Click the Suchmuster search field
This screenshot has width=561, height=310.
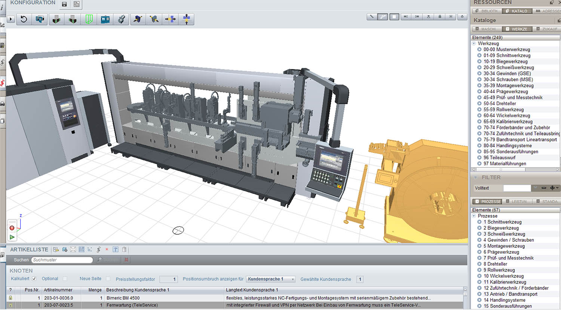tap(62, 260)
